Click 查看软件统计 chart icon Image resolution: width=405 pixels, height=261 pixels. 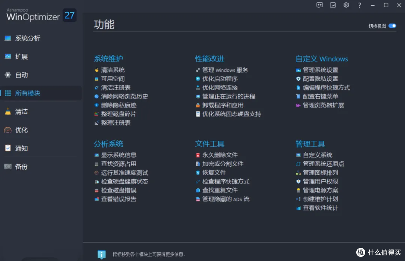pos(298,208)
